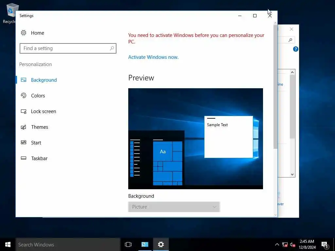Click the Activate Windows now link
Image resolution: width=335 pixels, height=251 pixels.
(x=153, y=57)
